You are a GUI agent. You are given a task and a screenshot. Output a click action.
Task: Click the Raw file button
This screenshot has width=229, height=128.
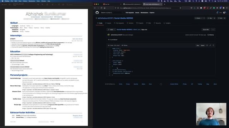198,46
